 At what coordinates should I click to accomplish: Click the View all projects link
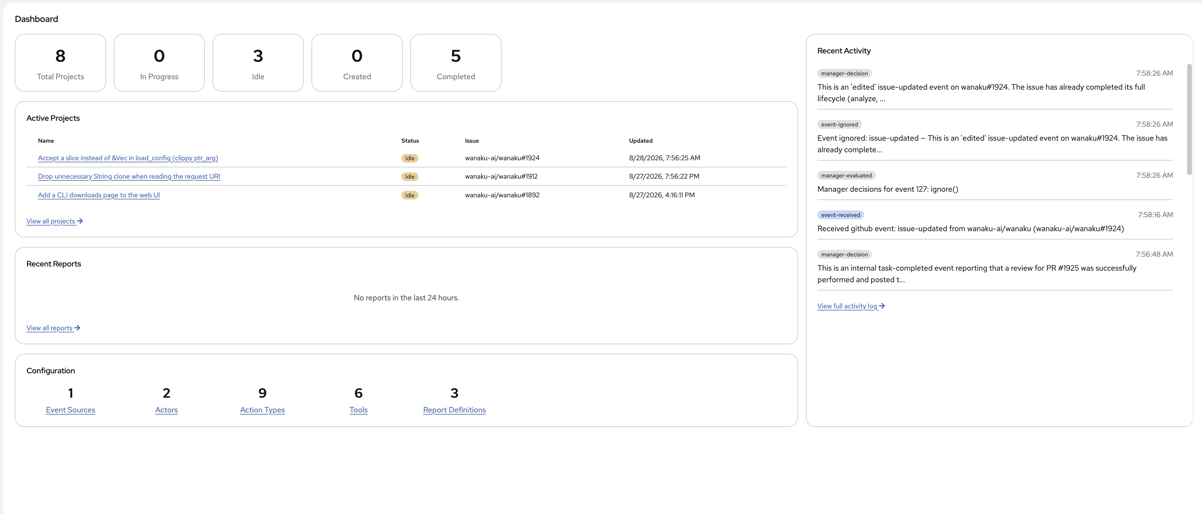[55, 221]
